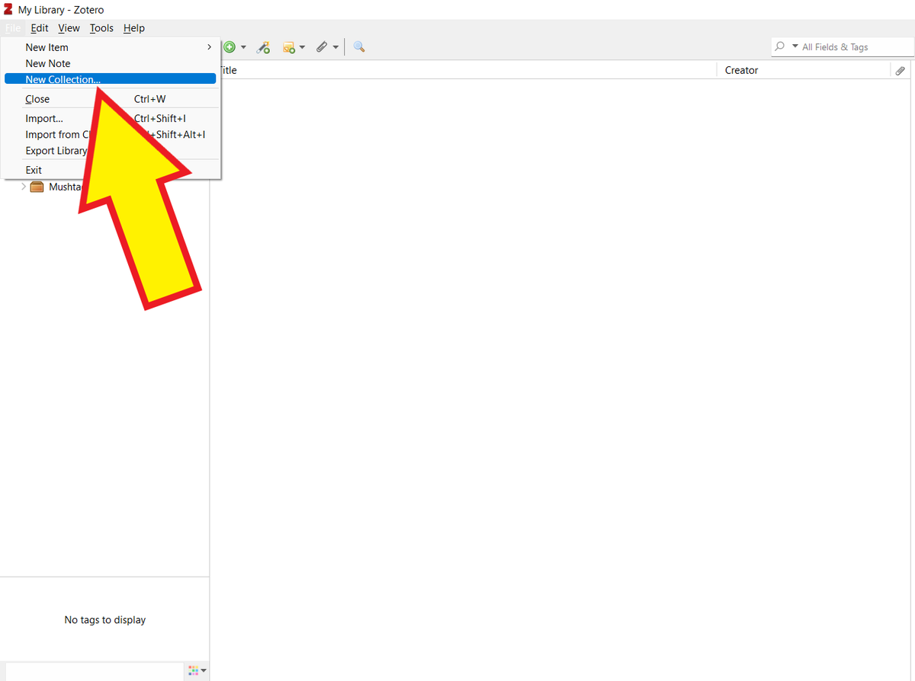Click the Mushtaq collection folder icon
This screenshot has height=681, width=915.
(37, 187)
